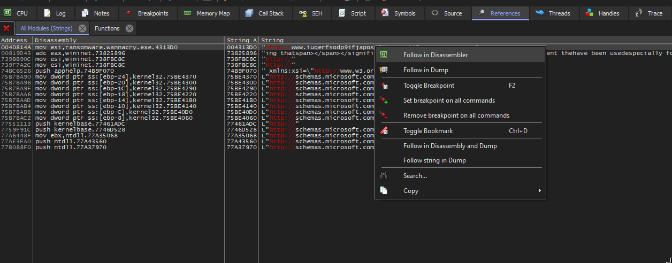Show the Memory Map tab
Image resolution: width=672 pixels, height=263 pixels.
(x=207, y=13)
